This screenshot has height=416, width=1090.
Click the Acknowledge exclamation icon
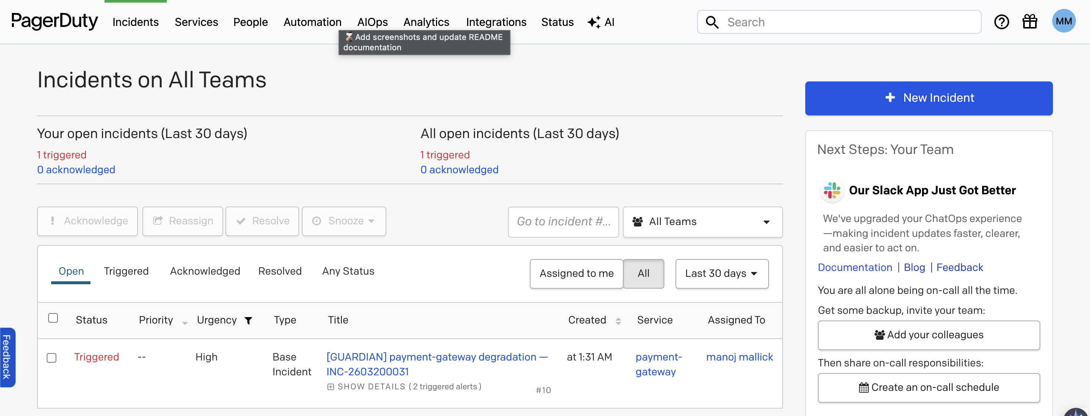[x=53, y=221]
